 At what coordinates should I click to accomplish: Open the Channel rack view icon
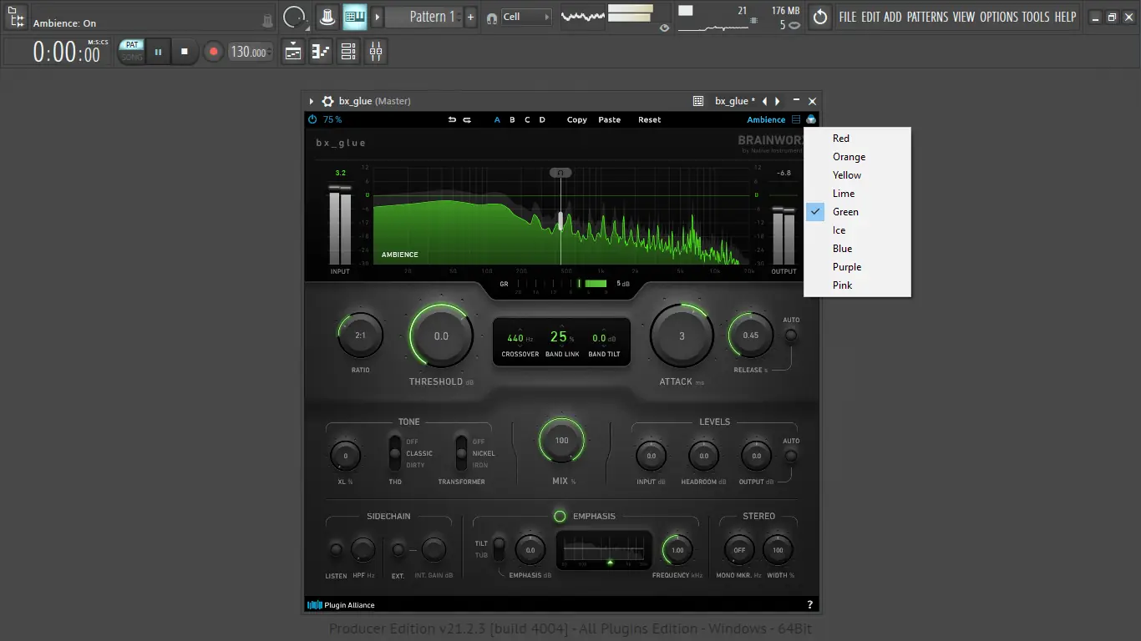[x=348, y=52]
